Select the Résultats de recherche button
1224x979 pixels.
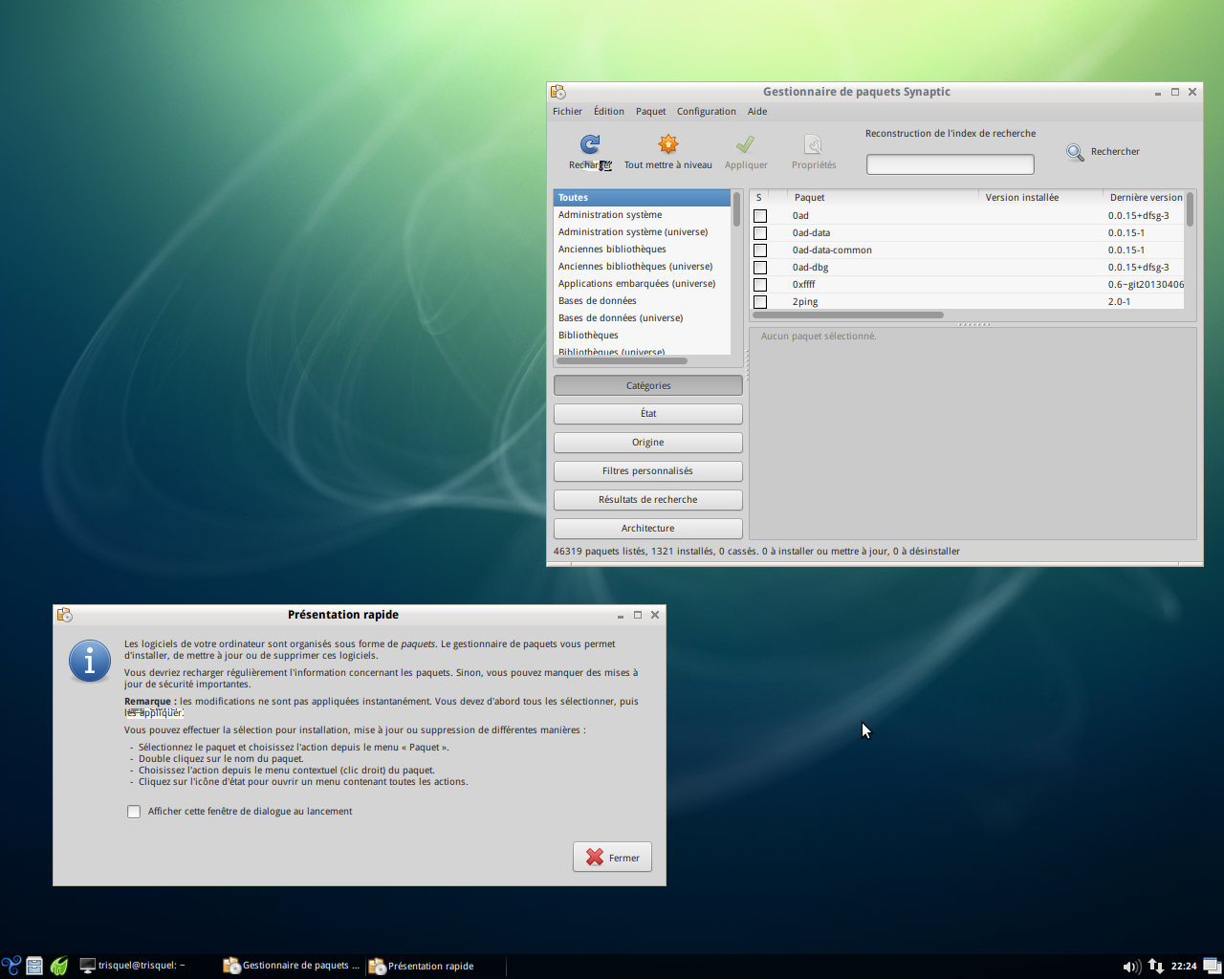(648, 500)
